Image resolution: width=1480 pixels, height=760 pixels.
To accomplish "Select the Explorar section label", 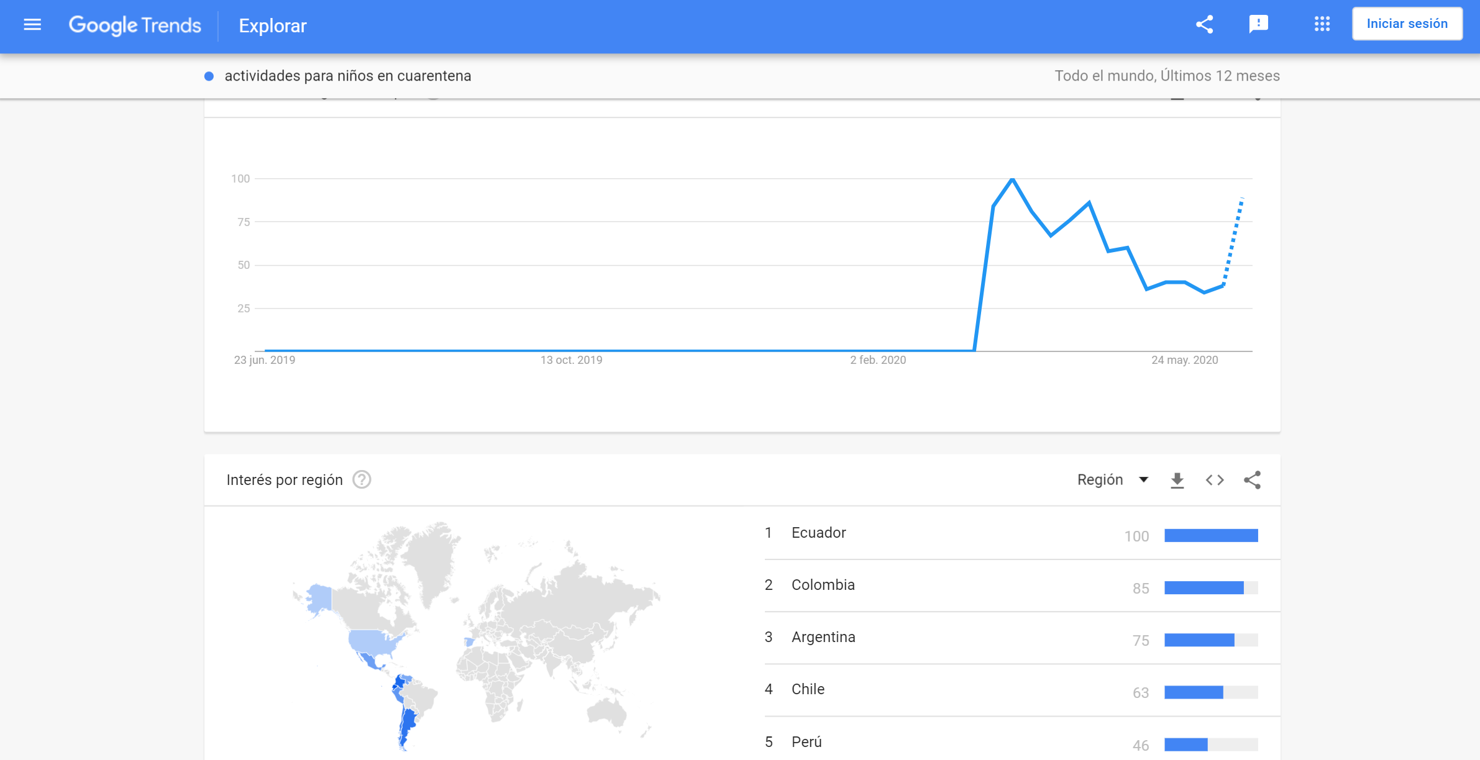I will [x=273, y=26].
